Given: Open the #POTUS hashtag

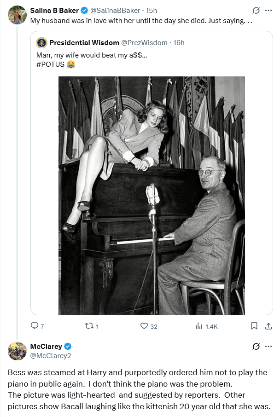Looking at the screenshot, I should pos(50,64).
